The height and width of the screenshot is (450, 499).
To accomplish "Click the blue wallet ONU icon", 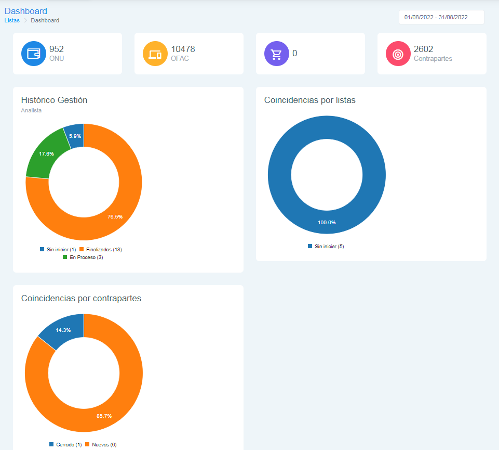I will (34, 54).
